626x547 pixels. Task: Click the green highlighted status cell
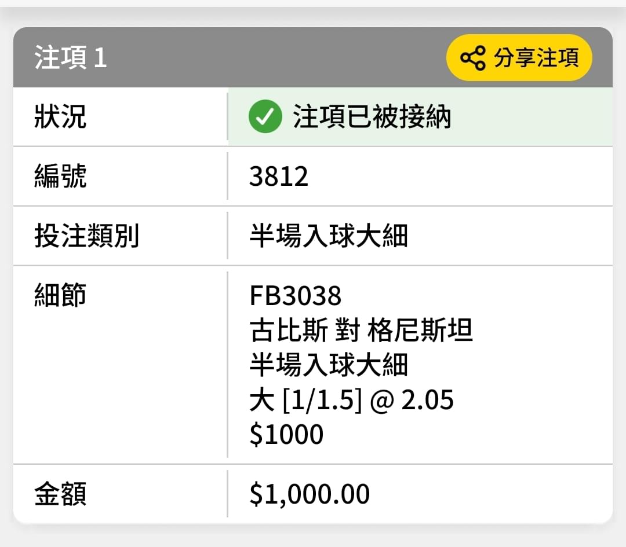420,117
